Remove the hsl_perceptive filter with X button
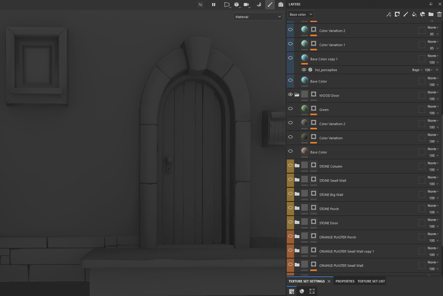The height and width of the screenshot is (296, 443). 437,70
